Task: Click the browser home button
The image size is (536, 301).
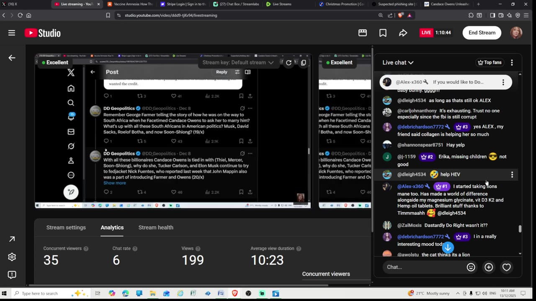Action: pos(28,15)
